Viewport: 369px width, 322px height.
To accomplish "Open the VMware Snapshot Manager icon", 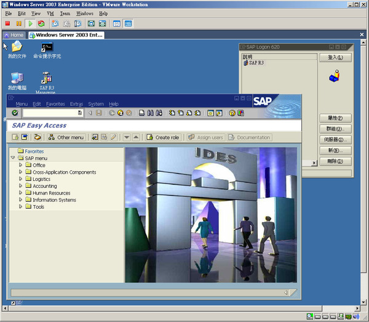I will pyautogui.click(x=77, y=23).
